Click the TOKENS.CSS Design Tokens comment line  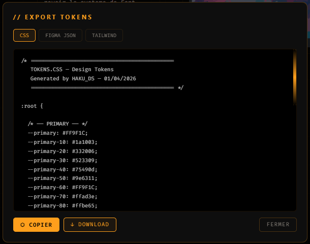(72, 70)
